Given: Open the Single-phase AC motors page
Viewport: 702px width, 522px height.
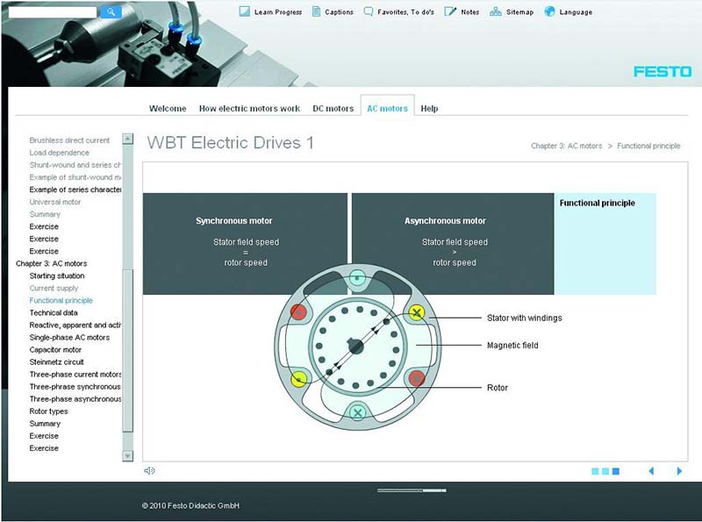Looking at the screenshot, I should tap(69, 337).
